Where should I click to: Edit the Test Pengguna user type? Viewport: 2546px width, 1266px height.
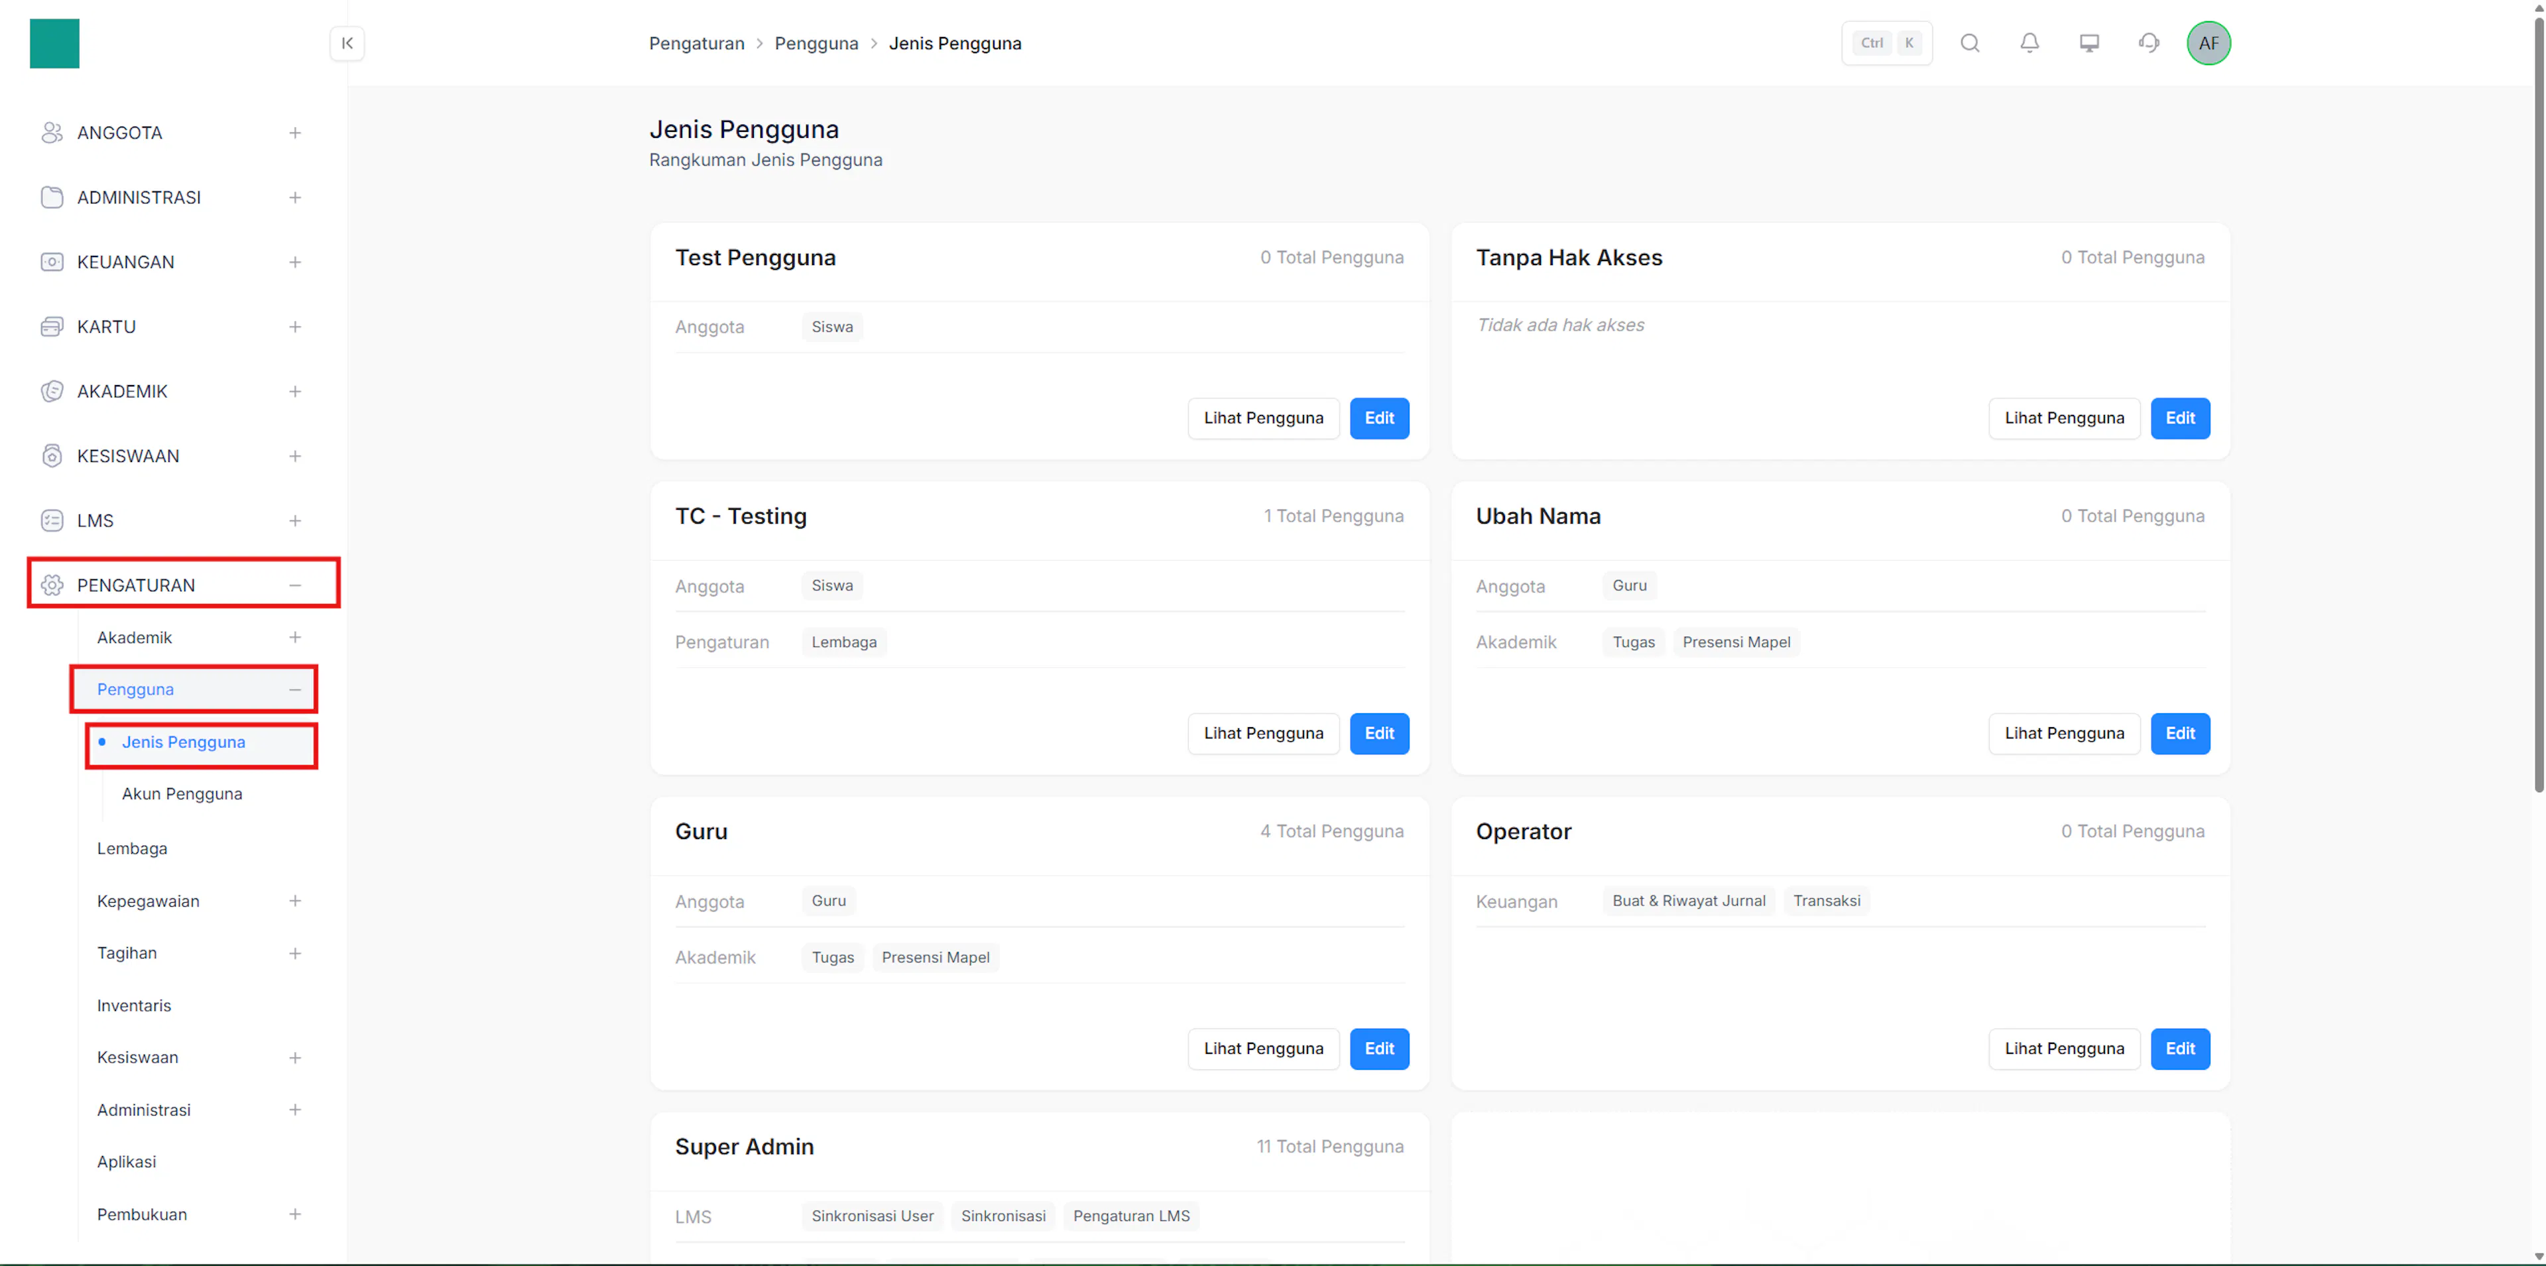coord(1380,418)
